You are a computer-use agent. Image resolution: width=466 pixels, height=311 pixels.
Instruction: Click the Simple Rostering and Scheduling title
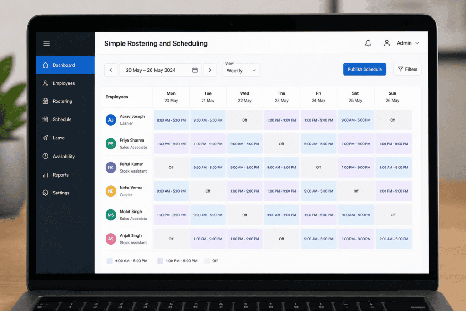pyautogui.click(x=156, y=43)
